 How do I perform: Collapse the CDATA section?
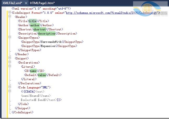[x=10, y=91]
